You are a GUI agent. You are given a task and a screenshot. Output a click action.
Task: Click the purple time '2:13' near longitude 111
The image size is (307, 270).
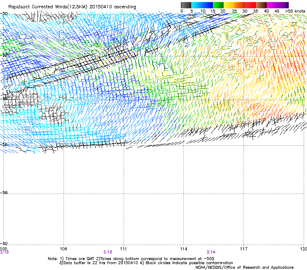coord(108,252)
